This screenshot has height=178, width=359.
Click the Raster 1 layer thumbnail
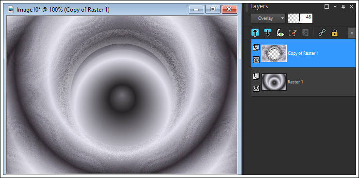click(274, 82)
